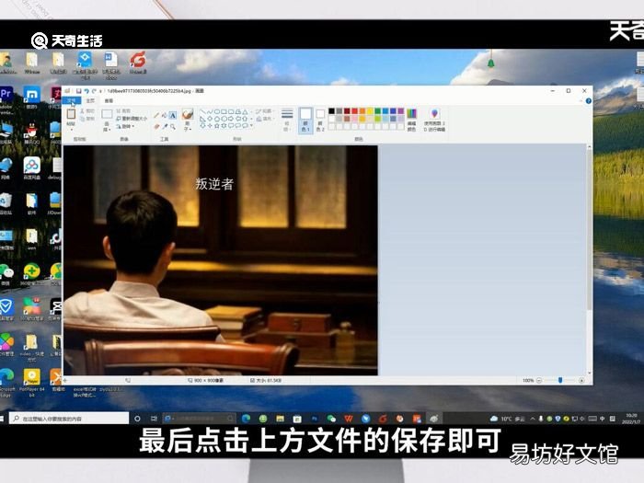Viewport: 644px width, 483px height.
Task: Pick the Triangle shape in the top row
Action: [245, 111]
